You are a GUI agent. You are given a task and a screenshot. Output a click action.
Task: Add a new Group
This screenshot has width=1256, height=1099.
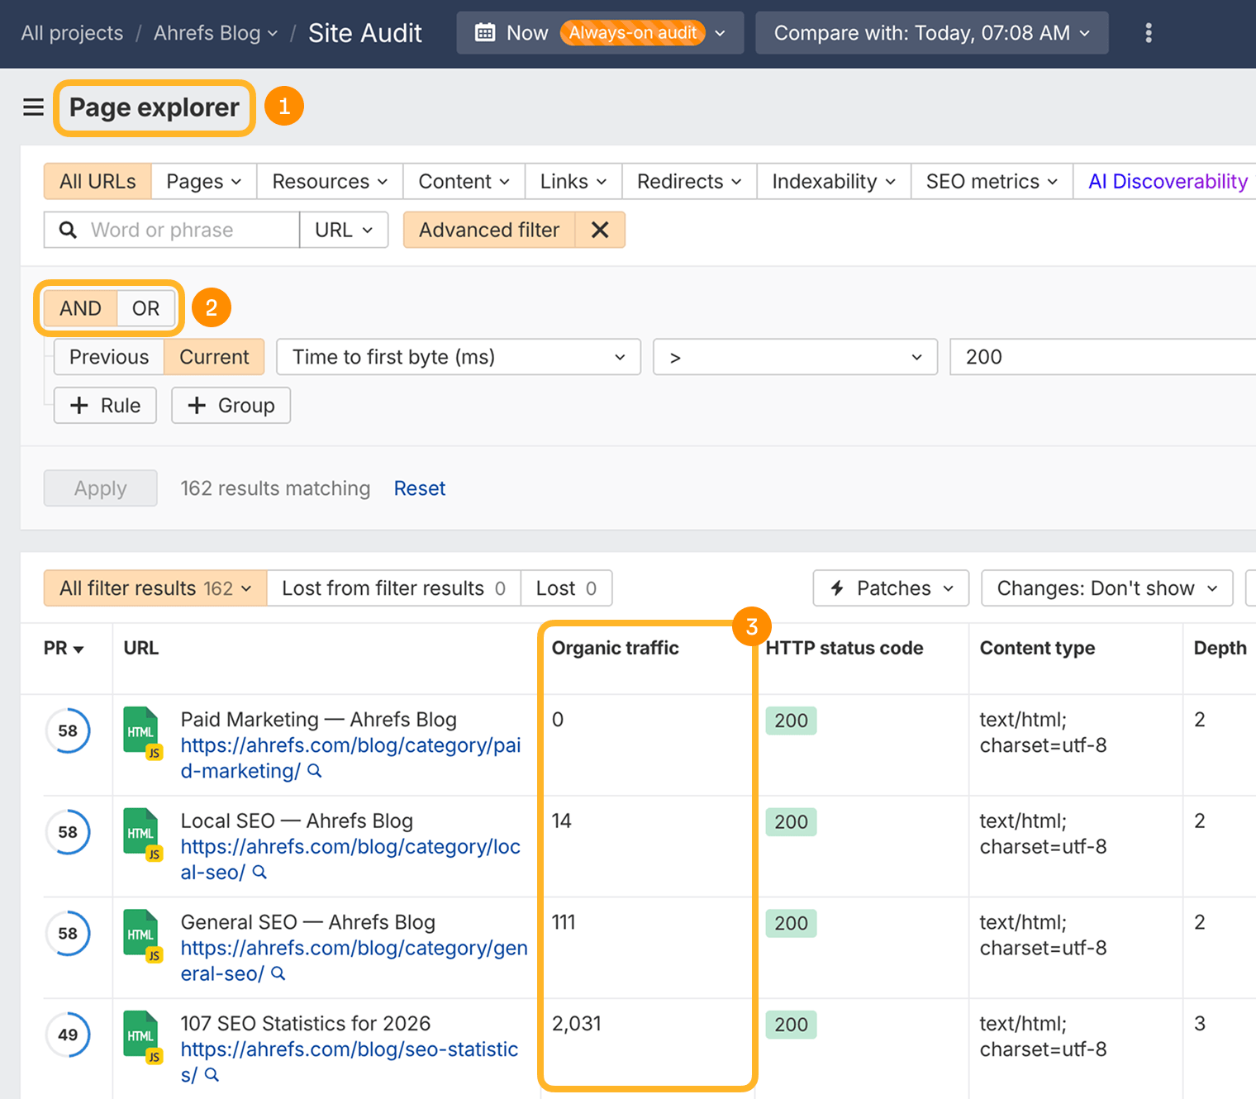pyautogui.click(x=231, y=406)
